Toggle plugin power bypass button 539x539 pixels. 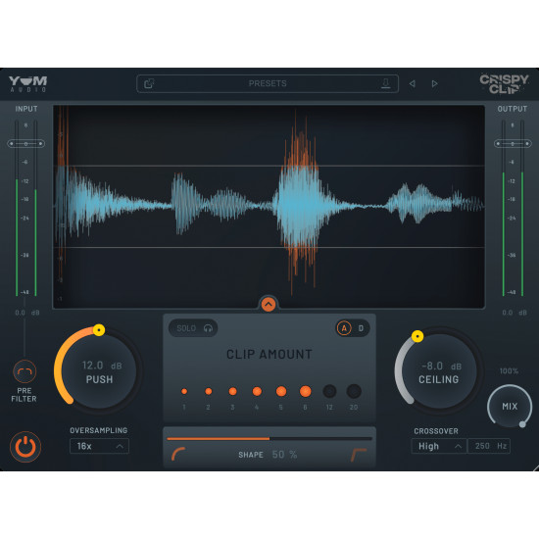[25, 447]
